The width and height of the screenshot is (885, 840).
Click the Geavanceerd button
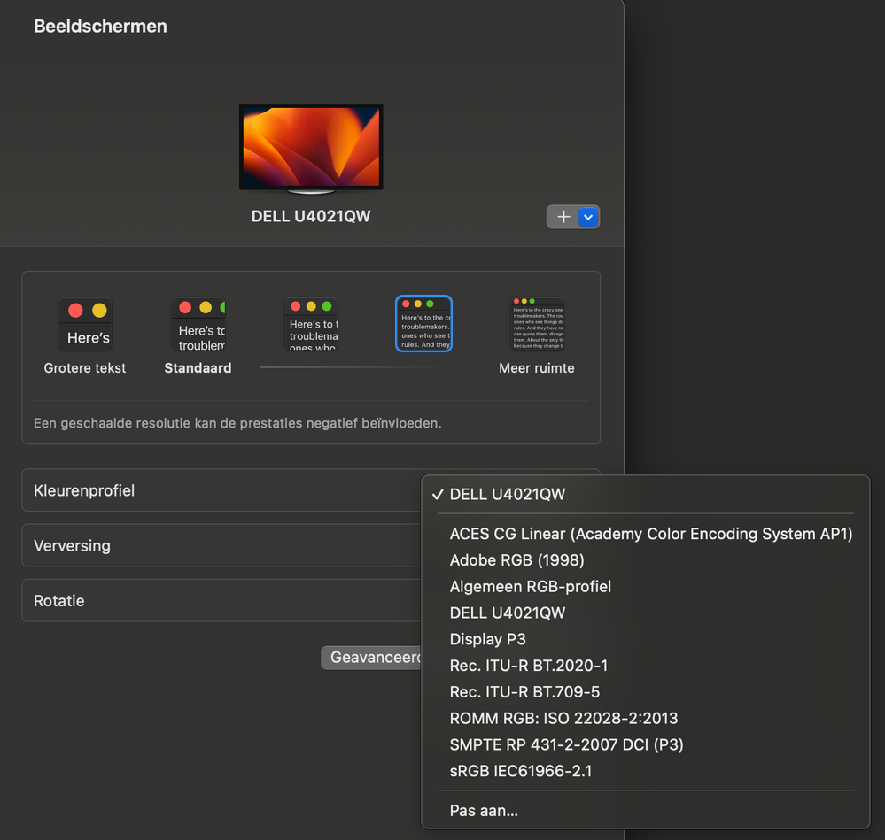[371, 658]
